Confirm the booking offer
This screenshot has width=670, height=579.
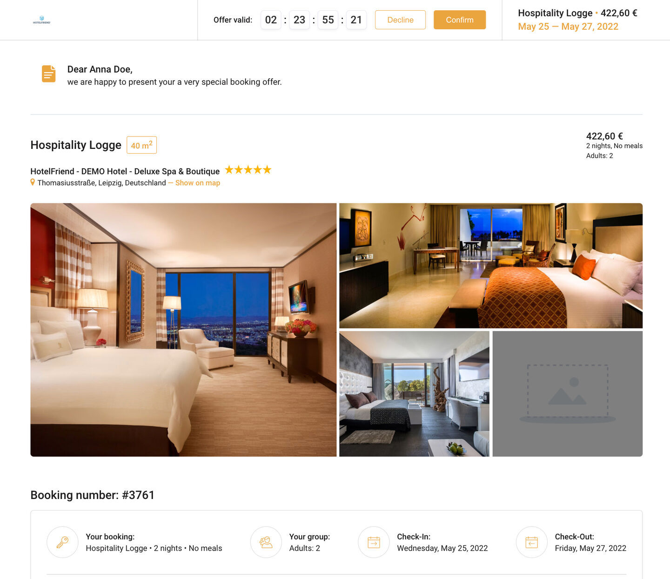(460, 20)
